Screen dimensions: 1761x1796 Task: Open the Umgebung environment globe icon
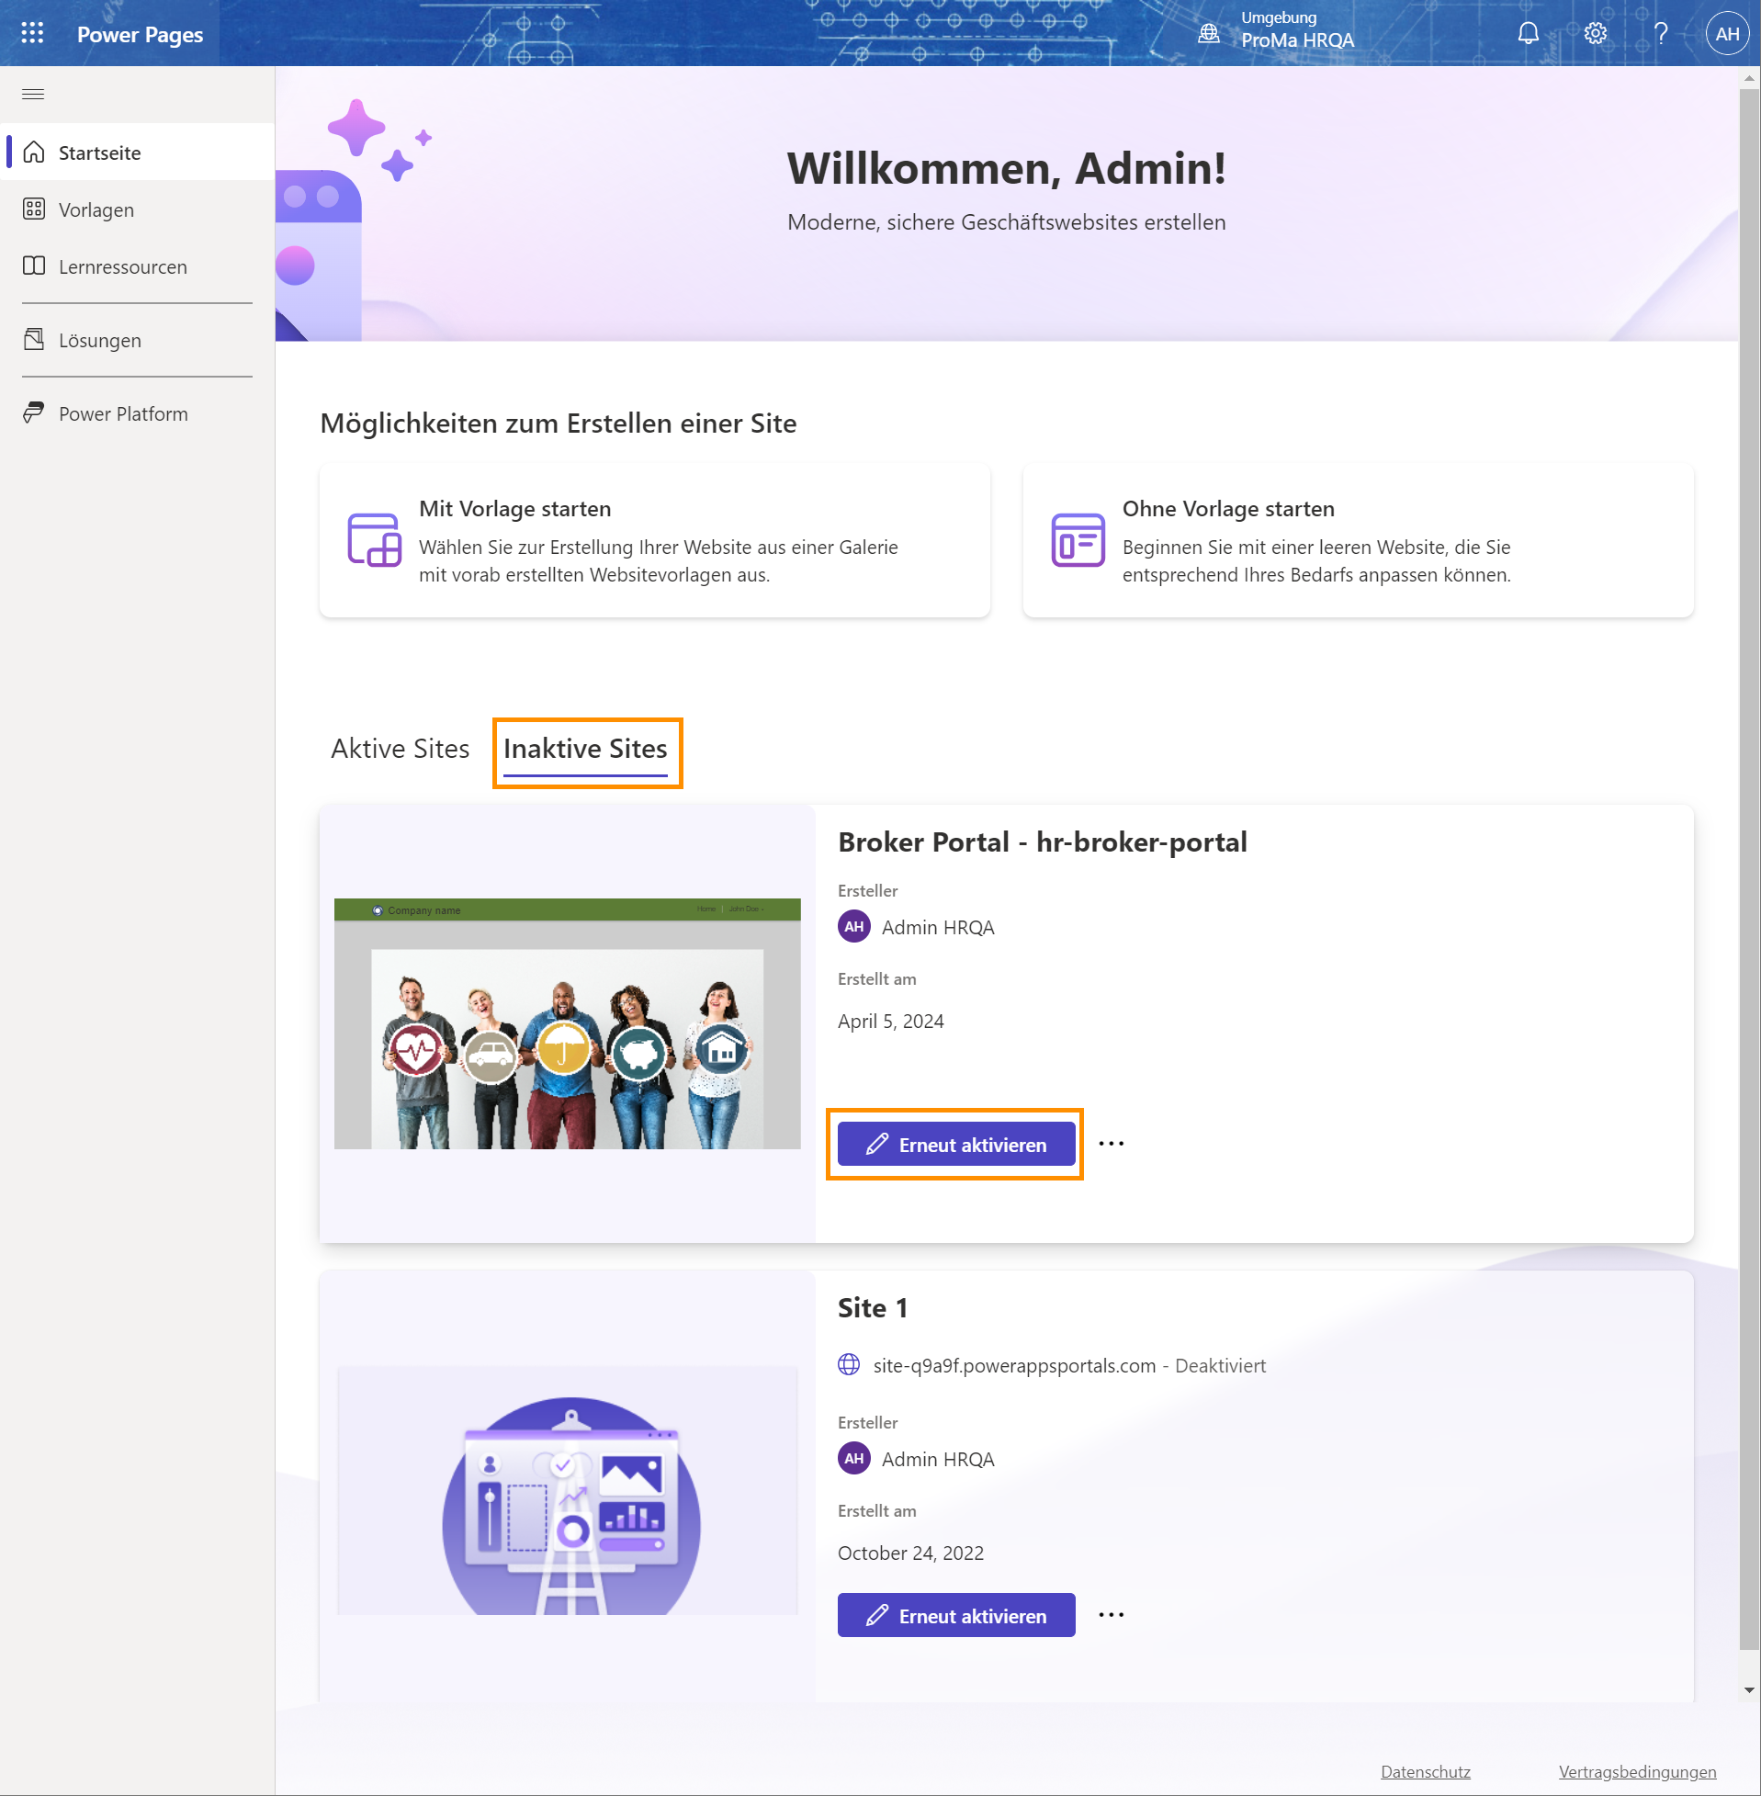click(x=1209, y=34)
